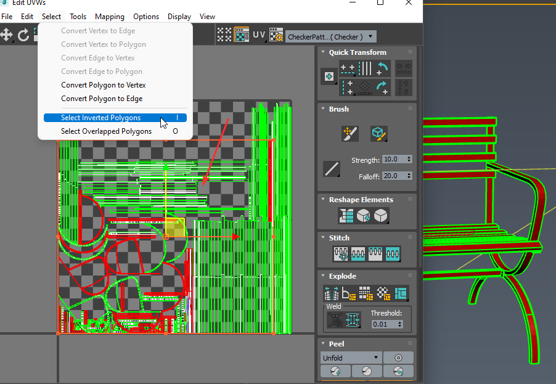Select the Move tool in toolbar
556x384 pixels.
[7, 35]
